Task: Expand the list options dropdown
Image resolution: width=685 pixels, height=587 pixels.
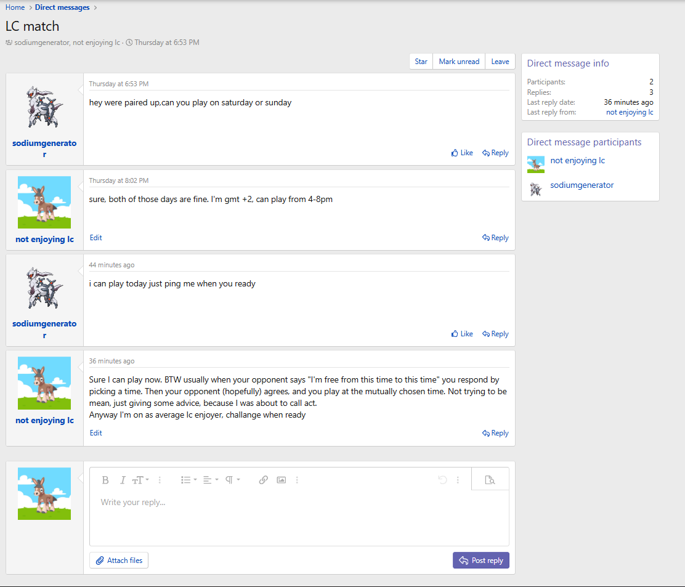Action: pos(188,480)
